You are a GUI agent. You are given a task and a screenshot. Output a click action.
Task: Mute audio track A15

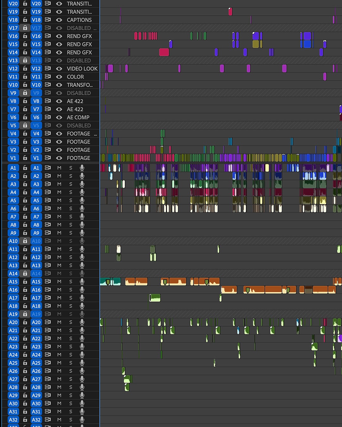(x=59, y=282)
